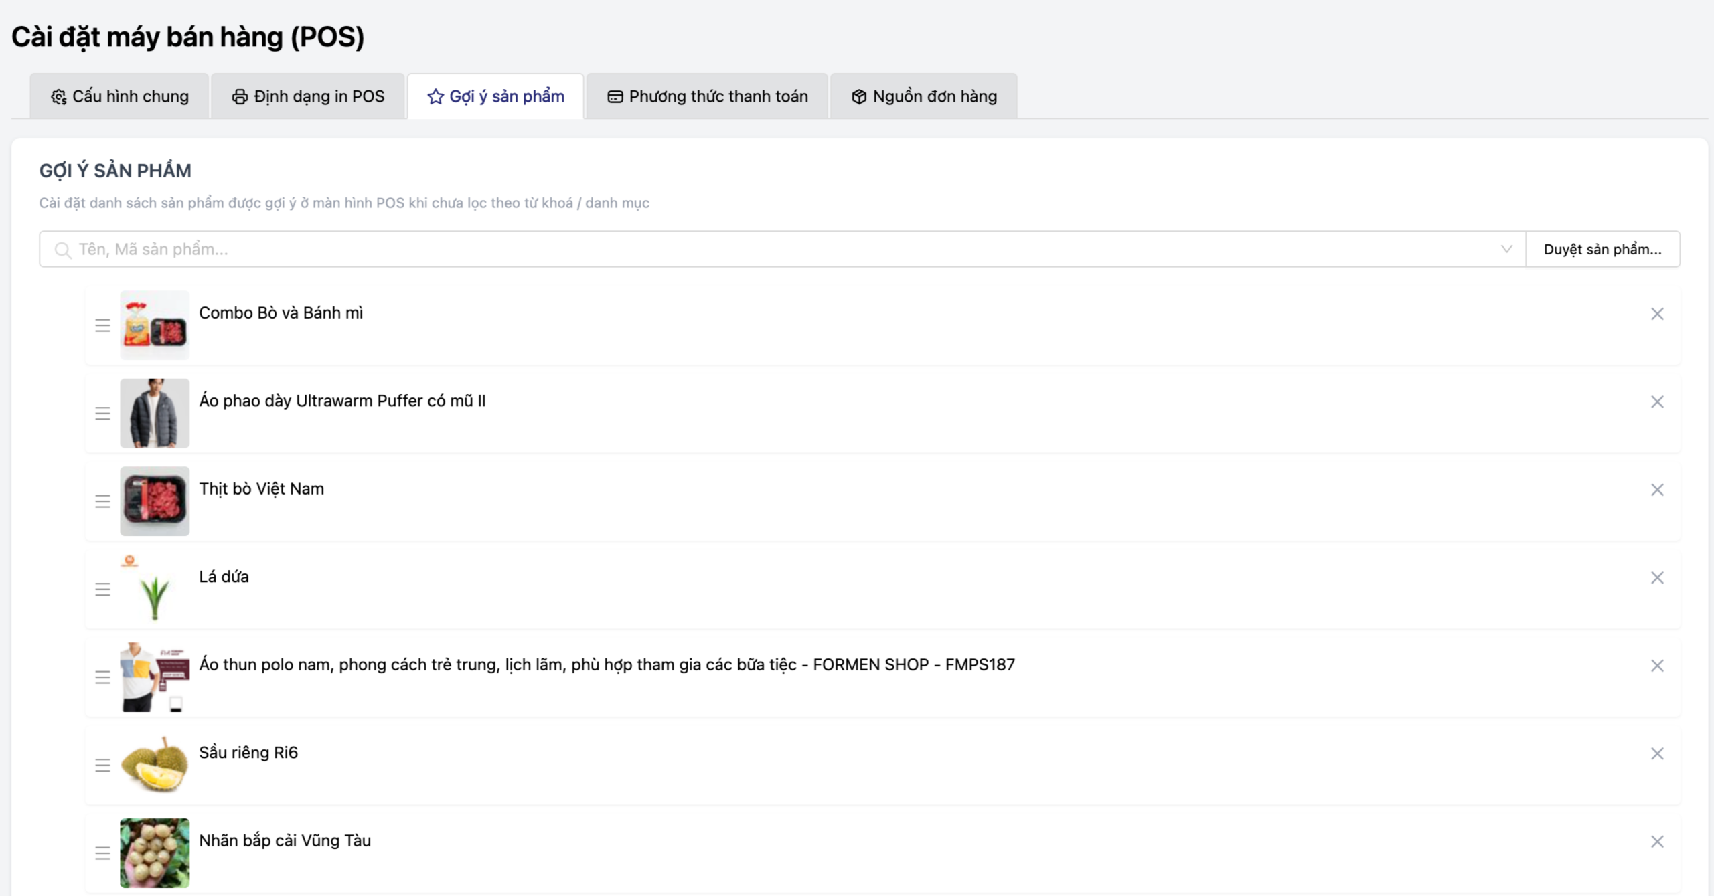Viewport: 1714px width, 896px height.
Task: Open Phương thức thanh toán tab
Action: click(707, 96)
